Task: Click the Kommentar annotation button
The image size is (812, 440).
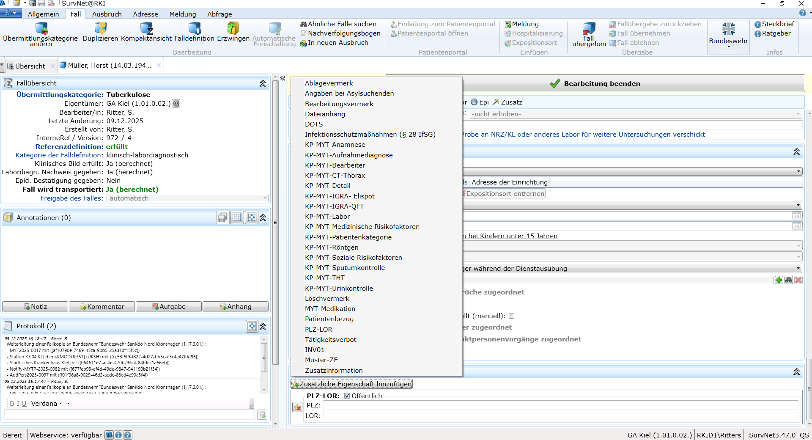Action: [102, 307]
